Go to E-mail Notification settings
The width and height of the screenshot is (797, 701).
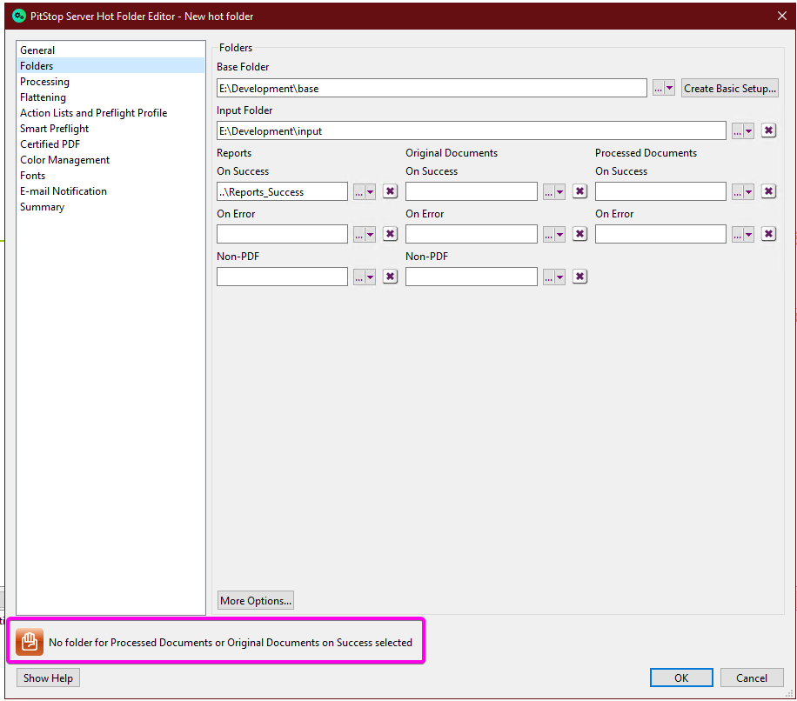[111, 191]
